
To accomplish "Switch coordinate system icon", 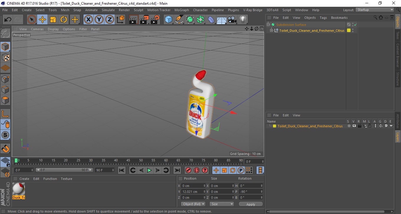I will point(121,20).
